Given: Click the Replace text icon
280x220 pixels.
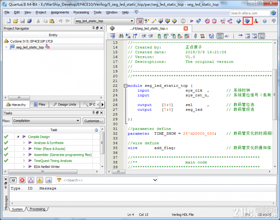Looking at the screenshot, I should 128,36.
